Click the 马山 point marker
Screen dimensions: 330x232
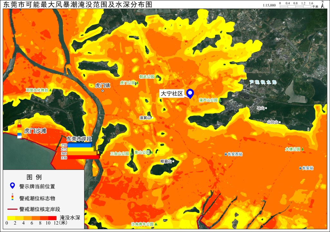coord(266,108)
